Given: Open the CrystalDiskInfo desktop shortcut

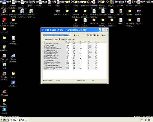Looking at the screenshot, I should pos(13,84).
